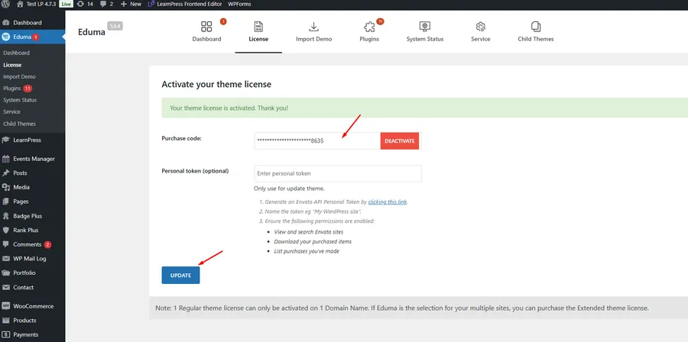Image resolution: width=688 pixels, height=342 pixels.
Task: Click the Products box icon in sidebar
Action: (x=5, y=320)
